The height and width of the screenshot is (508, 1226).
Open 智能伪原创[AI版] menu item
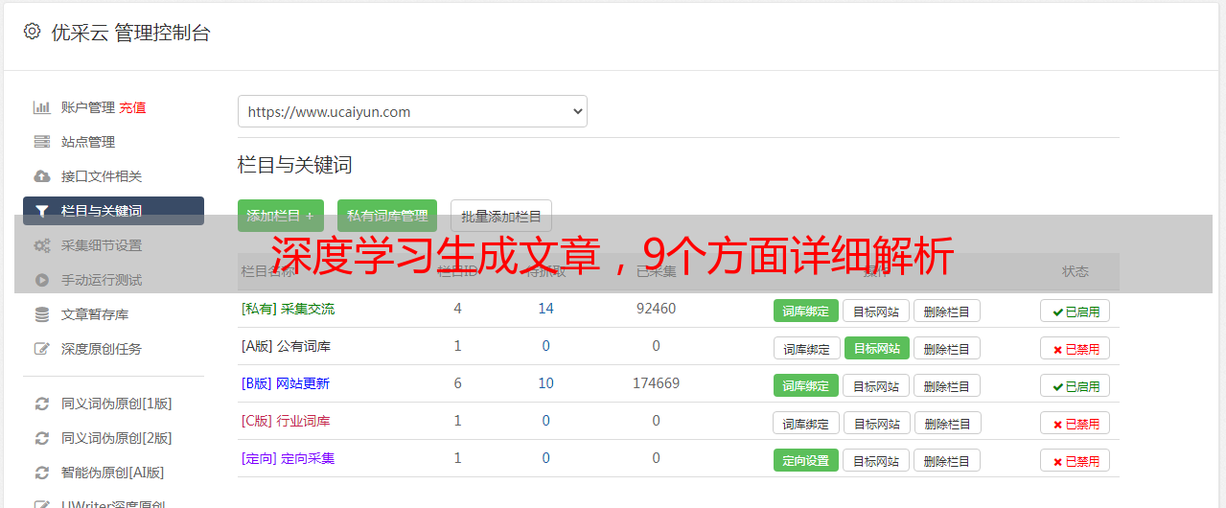pyautogui.click(x=113, y=473)
